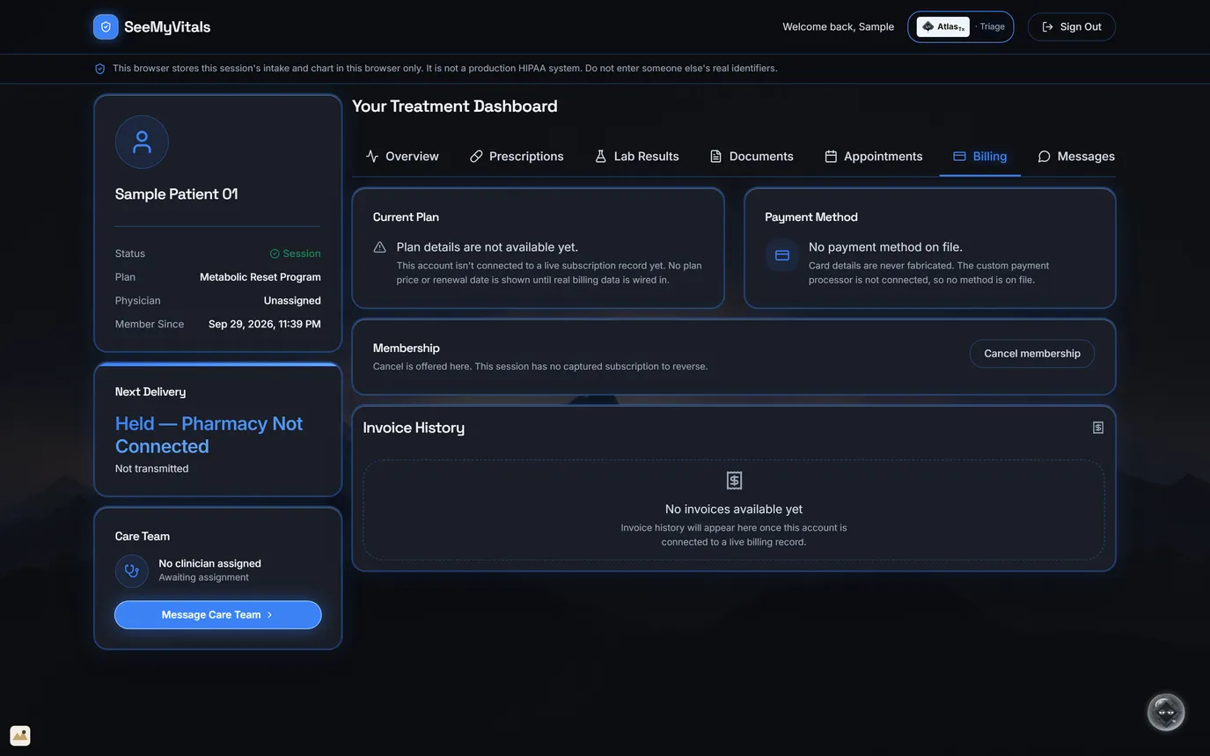This screenshot has width=1210, height=756.
Task: Click the warning triangle icon in Current Plan
Action: tap(380, 247)
